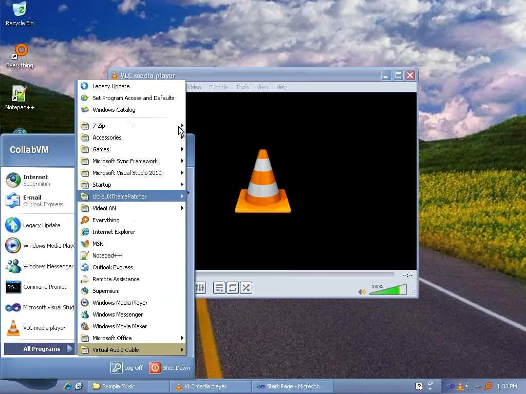Switch to VLC media player taskbar button
The image size is (526, 394).
point(210,386)
